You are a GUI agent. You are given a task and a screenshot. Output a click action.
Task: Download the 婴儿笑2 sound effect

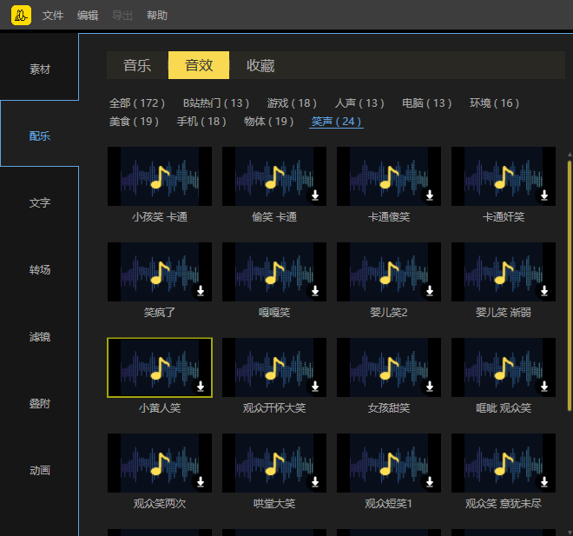pos(430,291)
